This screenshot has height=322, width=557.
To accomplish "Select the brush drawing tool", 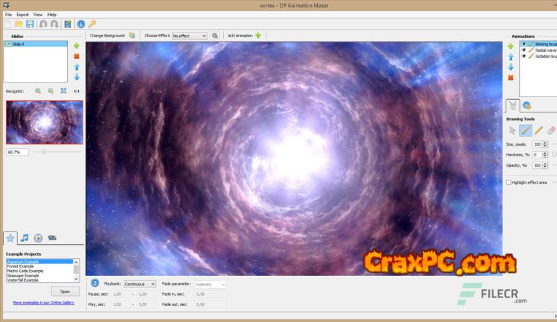I will coord(525,131).
